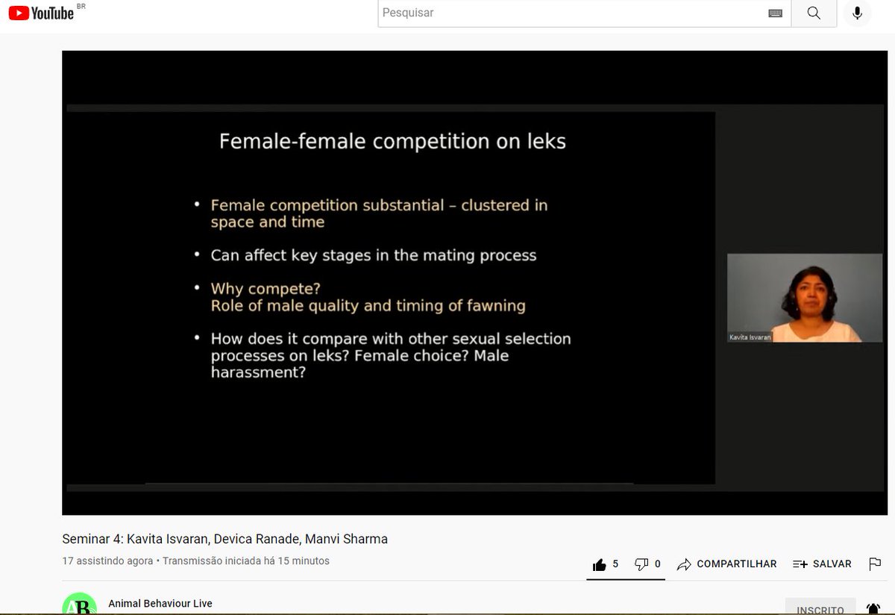This screenshot has height=615, width=895.
Task: Click the like count number 5
Action: 615,564
